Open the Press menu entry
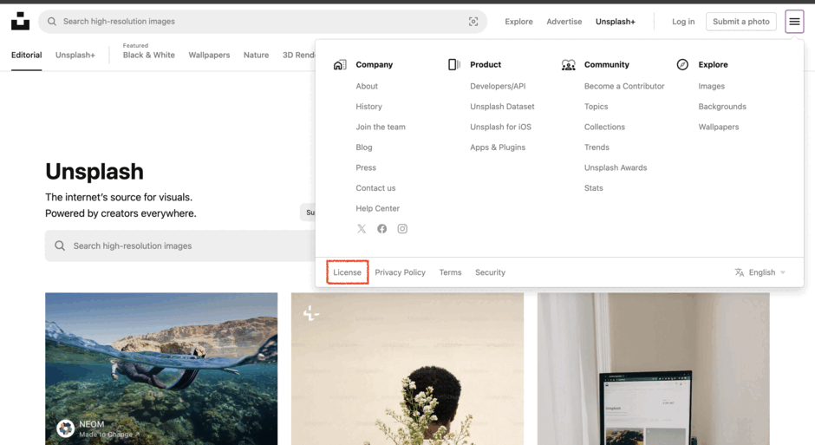Viewport: 815px width, 445px height. pyautogui.click(x=366, y=167)
